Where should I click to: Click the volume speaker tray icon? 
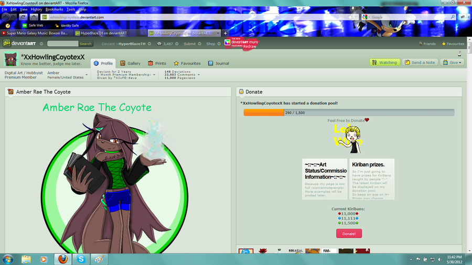pos(440,259)
